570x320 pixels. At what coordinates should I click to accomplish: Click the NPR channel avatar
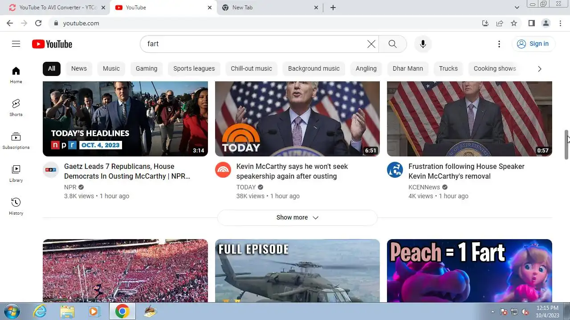pyautogui.click(x=51, y=170)
